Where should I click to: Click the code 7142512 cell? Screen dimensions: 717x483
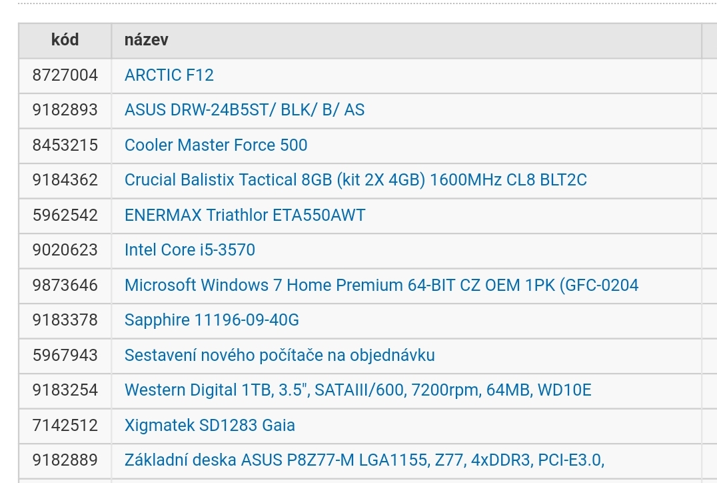(x=65, y=426)
